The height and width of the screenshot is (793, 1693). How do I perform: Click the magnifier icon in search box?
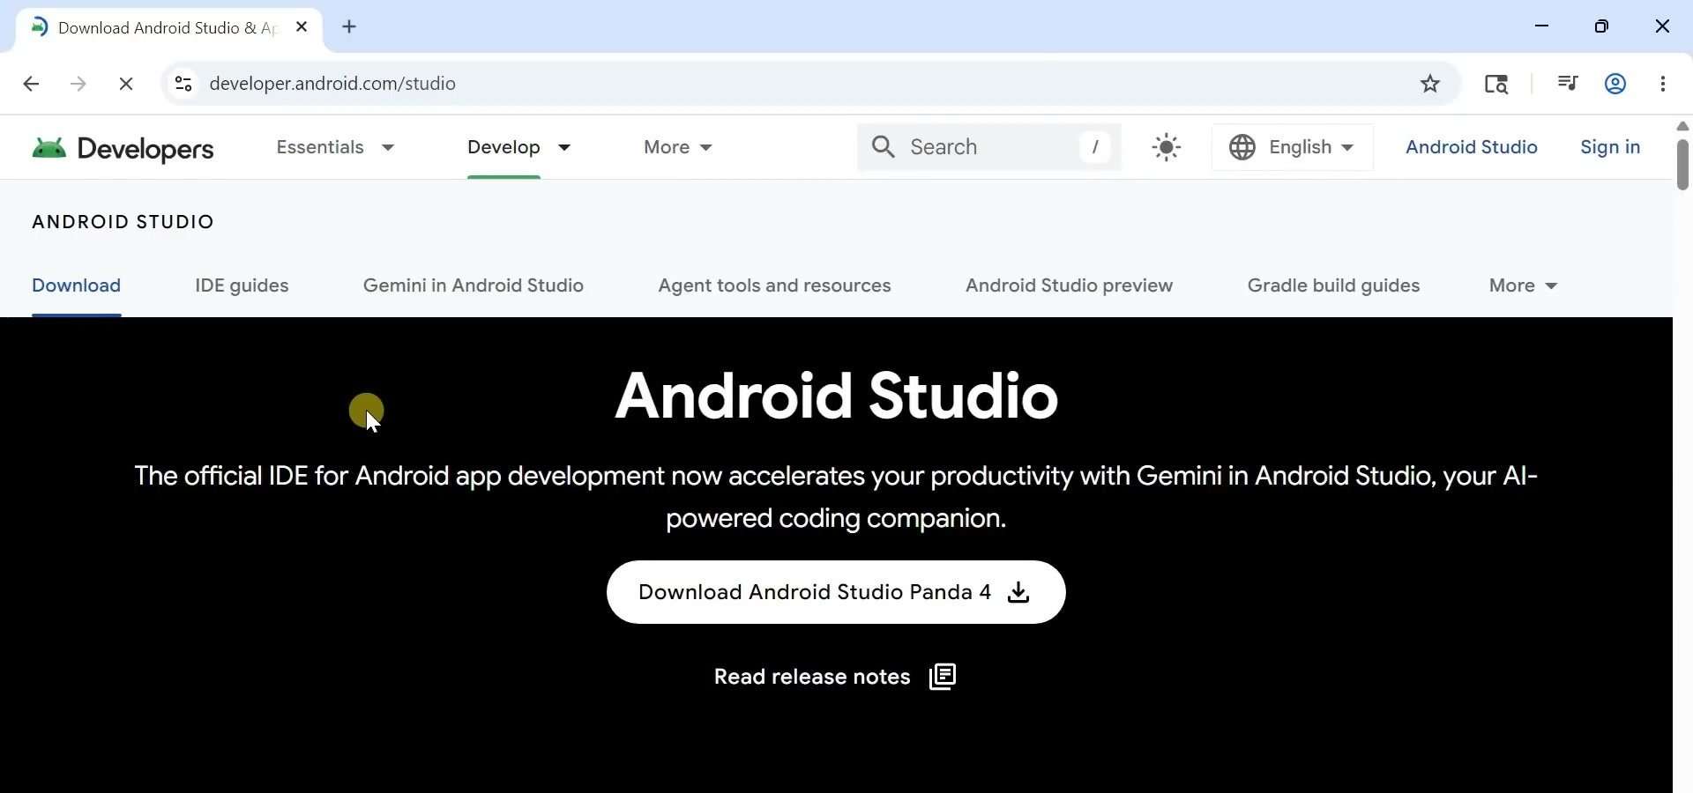(884, 147)
